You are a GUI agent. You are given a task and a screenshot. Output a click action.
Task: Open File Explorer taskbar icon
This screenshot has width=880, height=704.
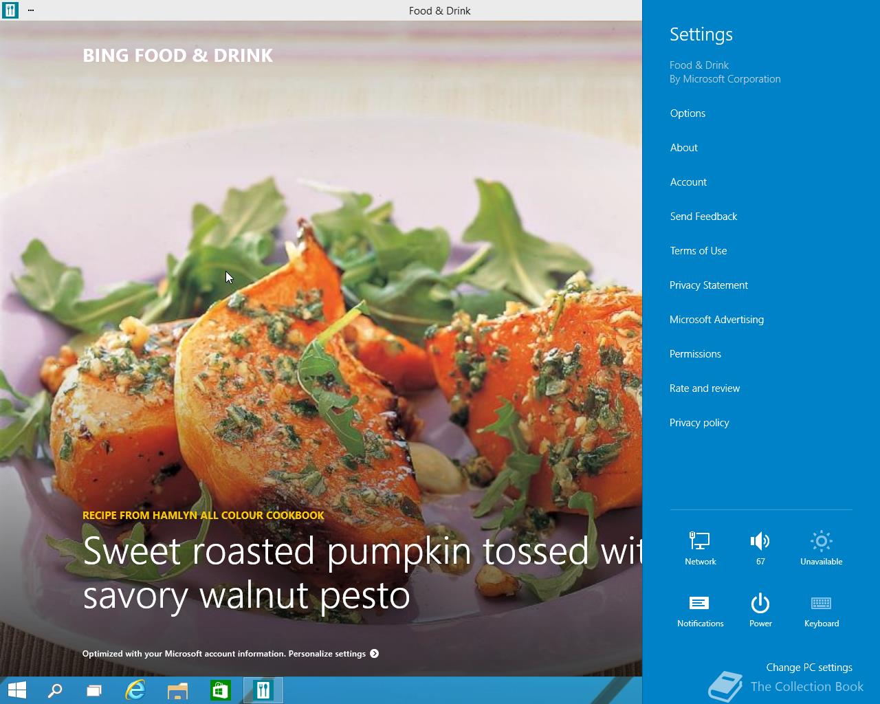point(178,690)
